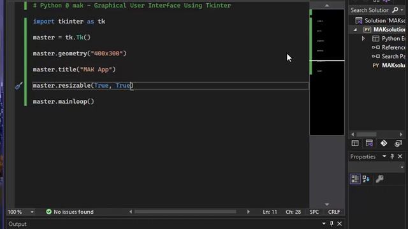This screenshot has width=408, height=229.
Task: Click the Output panel title
Action: click(x=17, y=224)
